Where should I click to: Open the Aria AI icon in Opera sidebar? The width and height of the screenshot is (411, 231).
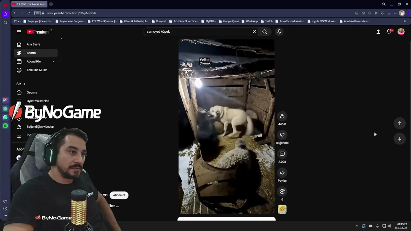[x=5, y=100]
